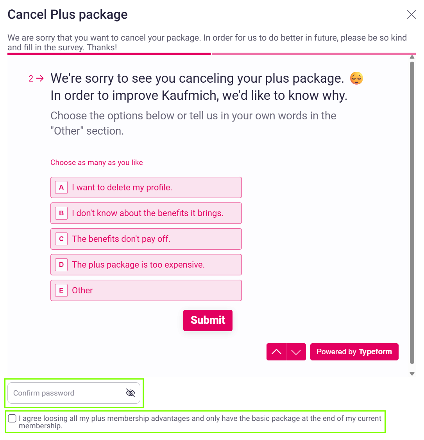The height and width of the screenshot is (440, 424).
Task: Click the scrollbar up arrow
Action: 412,57
